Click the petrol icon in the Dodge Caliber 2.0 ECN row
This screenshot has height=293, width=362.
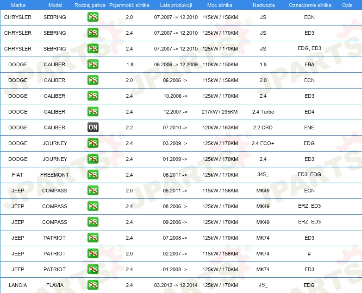coord(93,80)
